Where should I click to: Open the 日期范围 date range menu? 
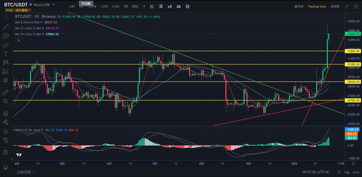point(25,172)
